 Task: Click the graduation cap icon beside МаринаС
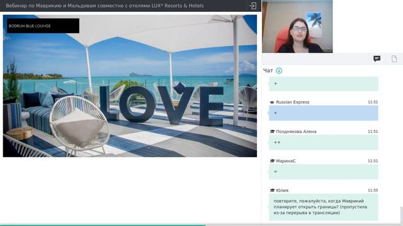pyautogui.click(x=272, y=161)
